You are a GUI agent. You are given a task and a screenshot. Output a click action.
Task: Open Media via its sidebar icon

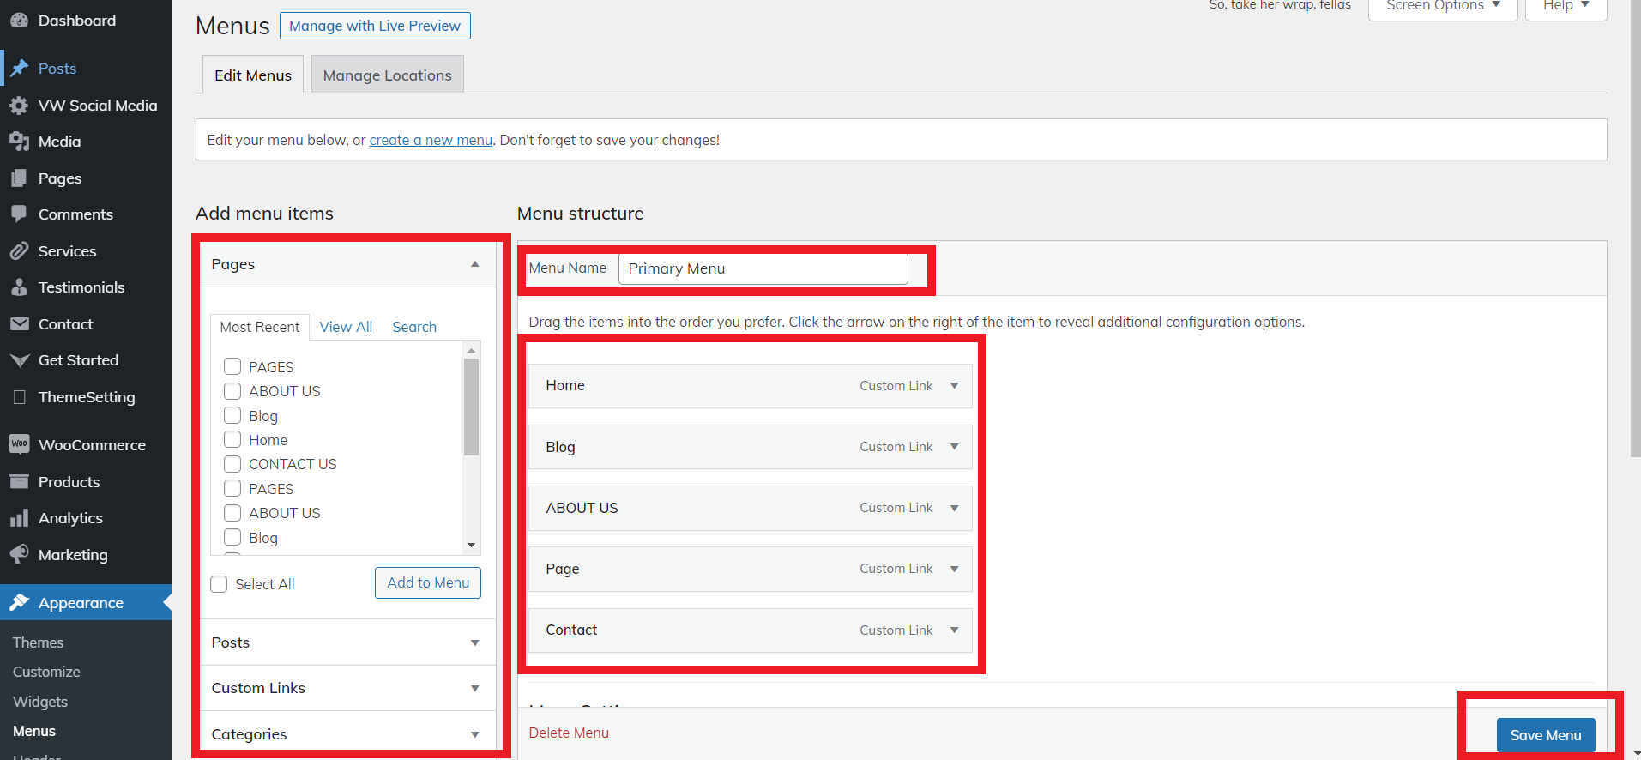point(19,142)
